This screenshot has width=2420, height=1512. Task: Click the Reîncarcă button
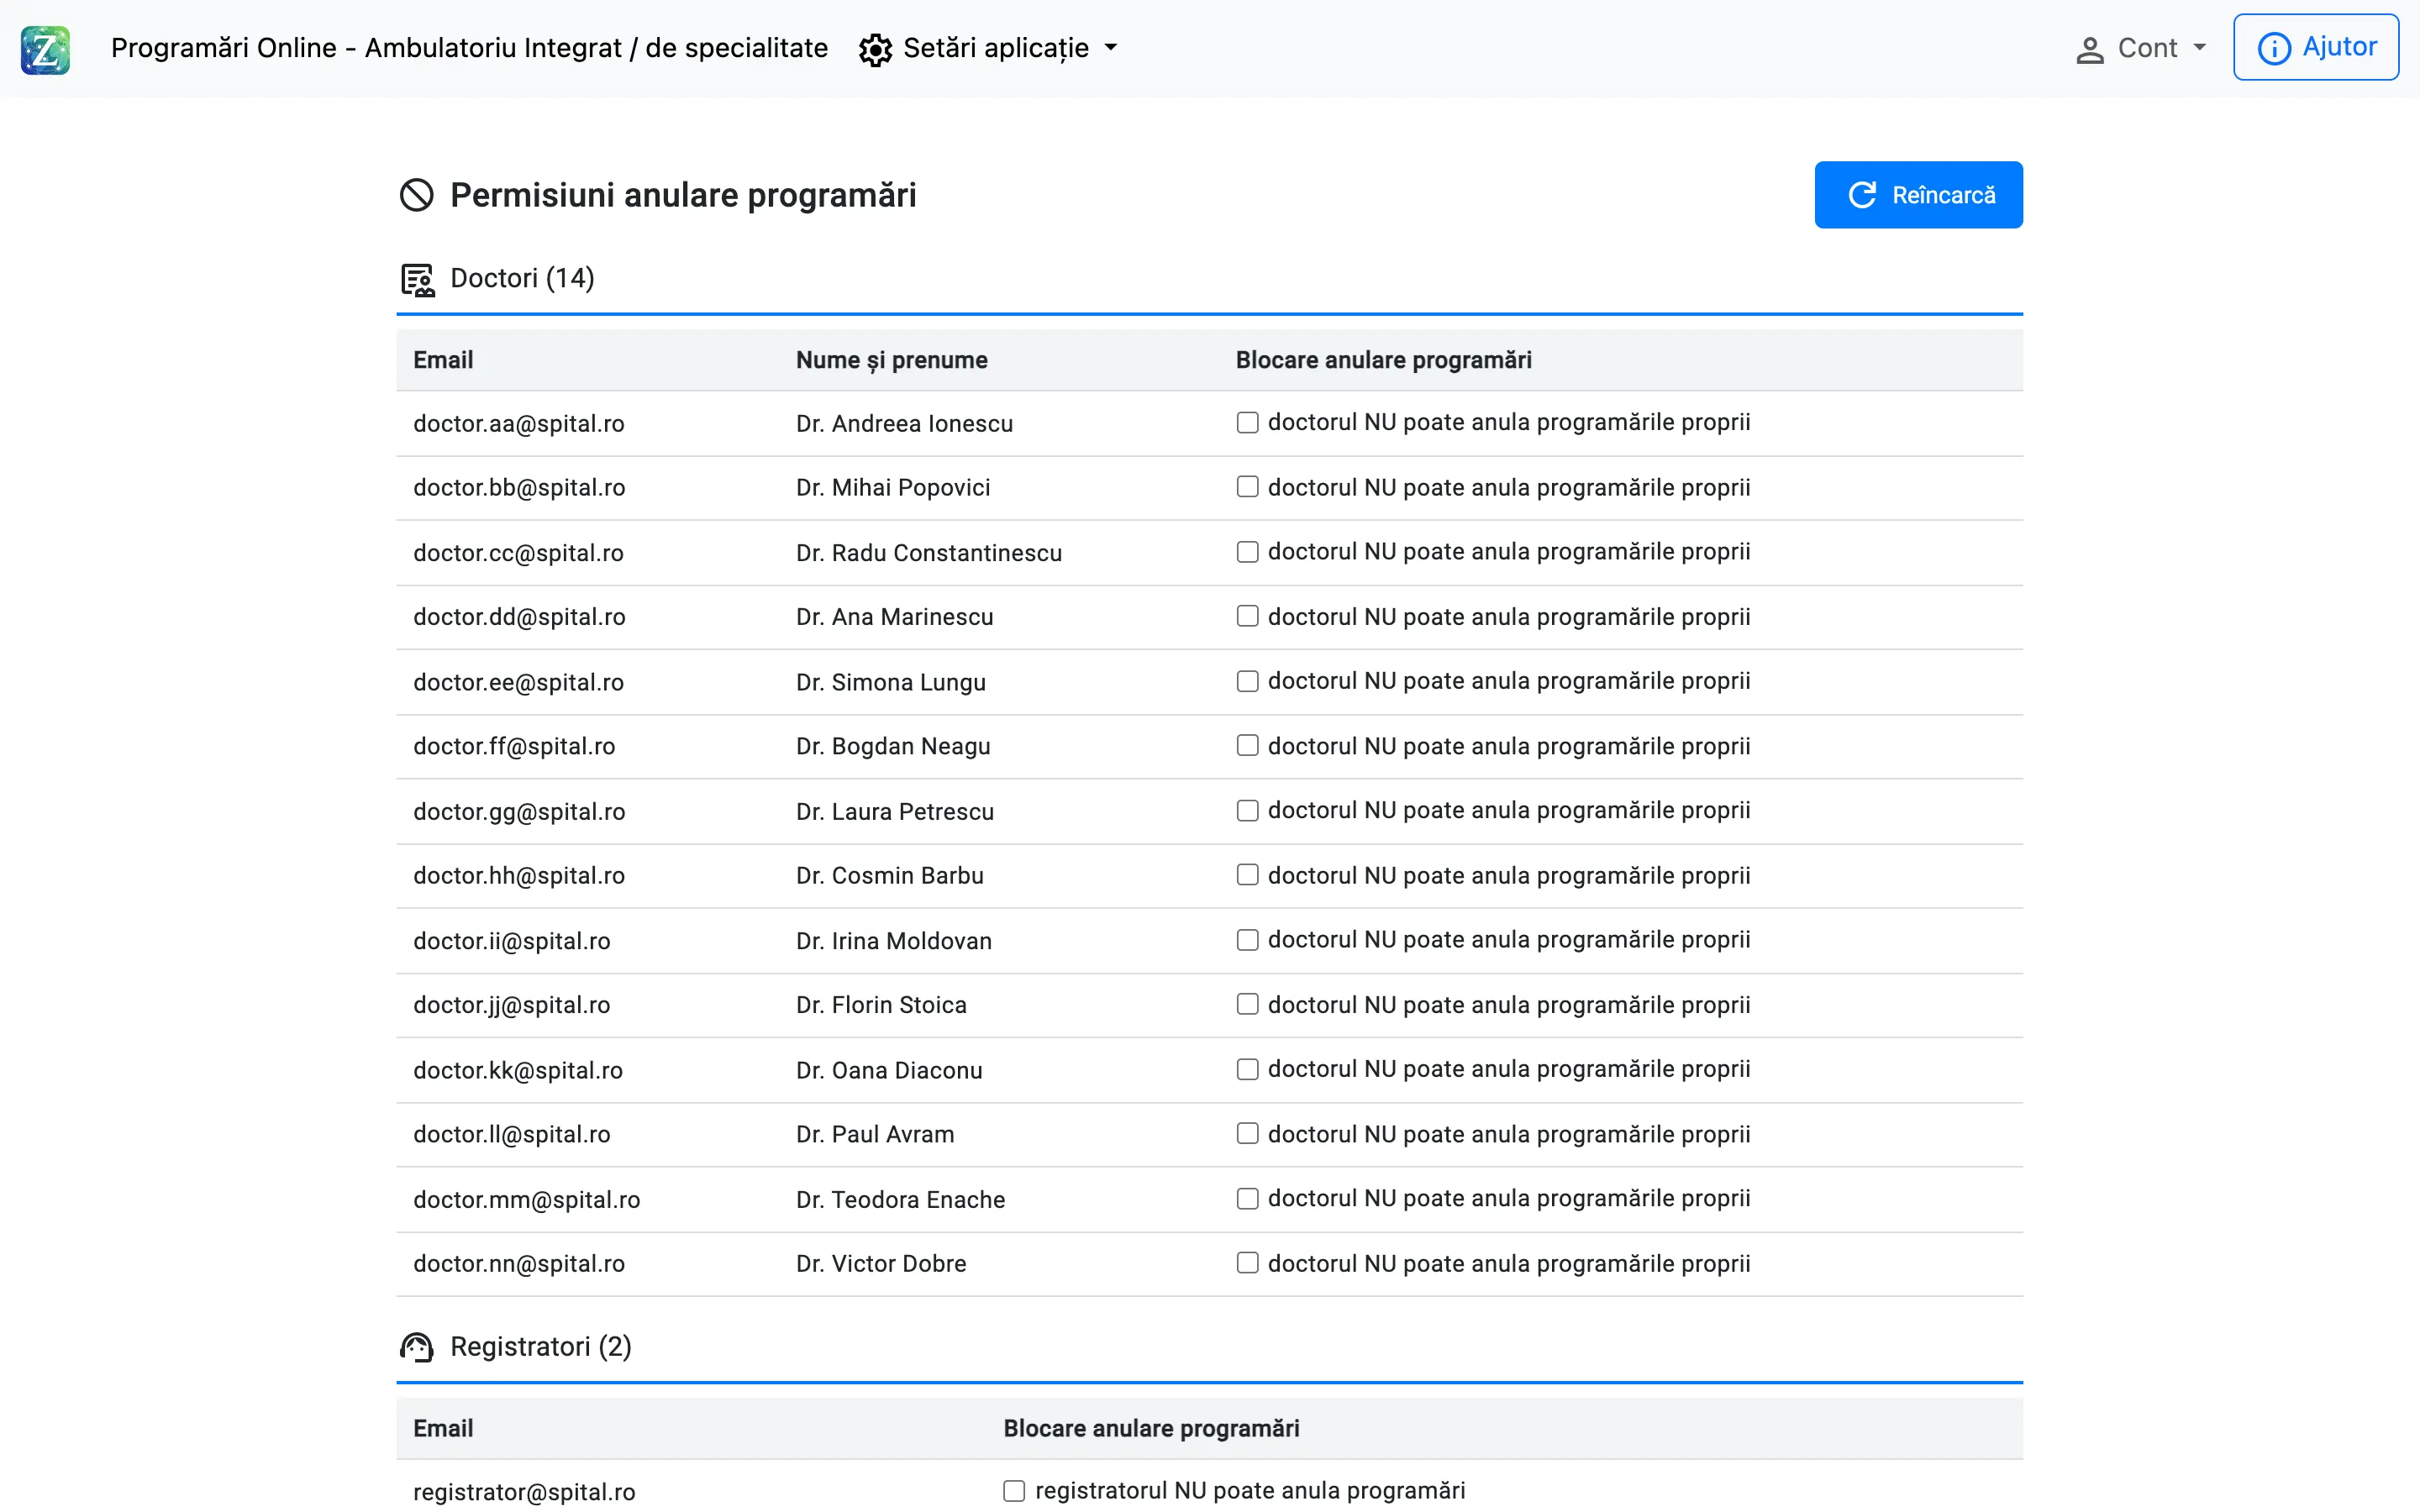click(1918, 195)
